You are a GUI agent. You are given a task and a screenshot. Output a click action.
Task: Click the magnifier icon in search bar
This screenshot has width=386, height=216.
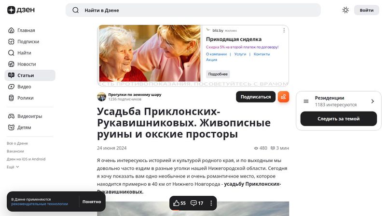pos(76,10)
